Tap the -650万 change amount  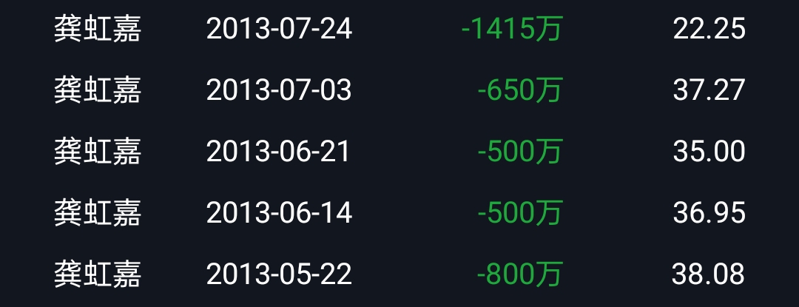tap(520, 90)
